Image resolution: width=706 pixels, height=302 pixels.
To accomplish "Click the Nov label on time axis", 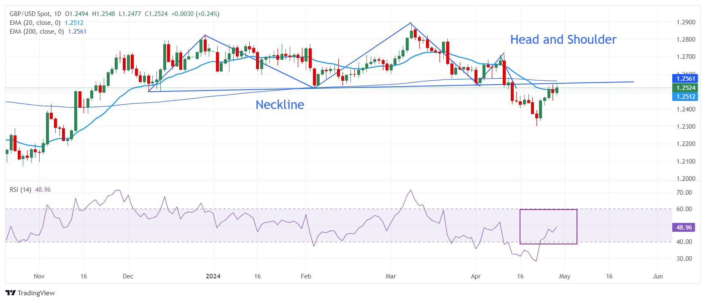I will (x=39, y=276).
